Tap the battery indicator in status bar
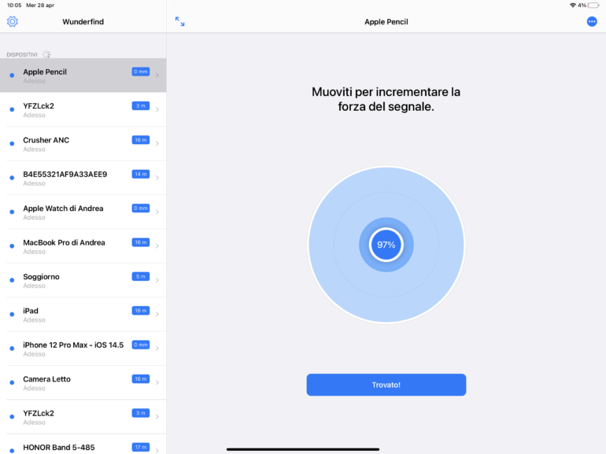Screen dimensions: 606x454 pyautogui.click(x=593, y=6)
